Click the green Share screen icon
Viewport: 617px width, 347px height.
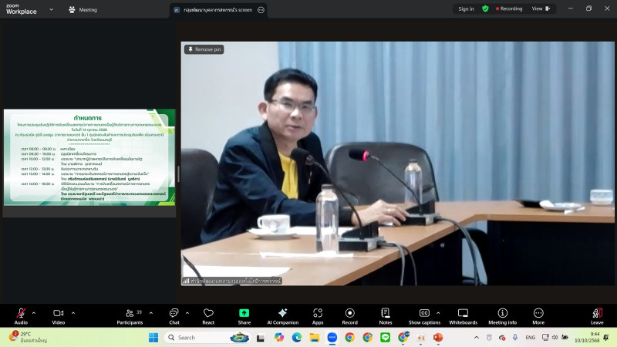tap(244, 313)
